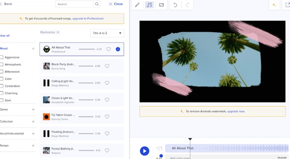
Task: Click the Clear all filters link
Action: [5, 36]
